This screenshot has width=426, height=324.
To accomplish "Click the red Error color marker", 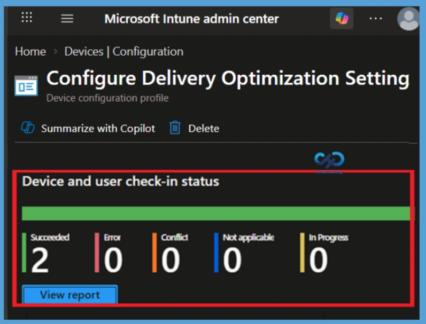I will pos(97,252).
